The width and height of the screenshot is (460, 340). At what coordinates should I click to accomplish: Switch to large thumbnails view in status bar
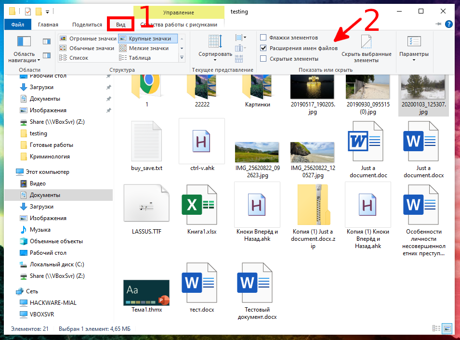click(x=447, y=328)
